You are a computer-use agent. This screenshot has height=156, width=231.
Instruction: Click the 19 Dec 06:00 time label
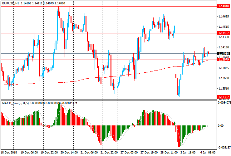(29, 153)
